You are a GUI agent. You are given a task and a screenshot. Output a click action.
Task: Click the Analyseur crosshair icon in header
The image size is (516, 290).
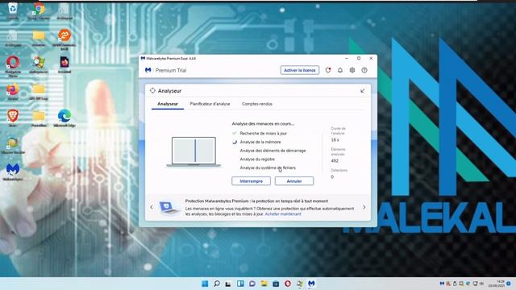(x=152, y=90)
